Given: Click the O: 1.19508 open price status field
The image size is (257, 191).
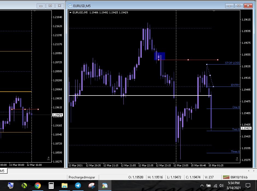Looking at the screenshot, I should 136,177.
